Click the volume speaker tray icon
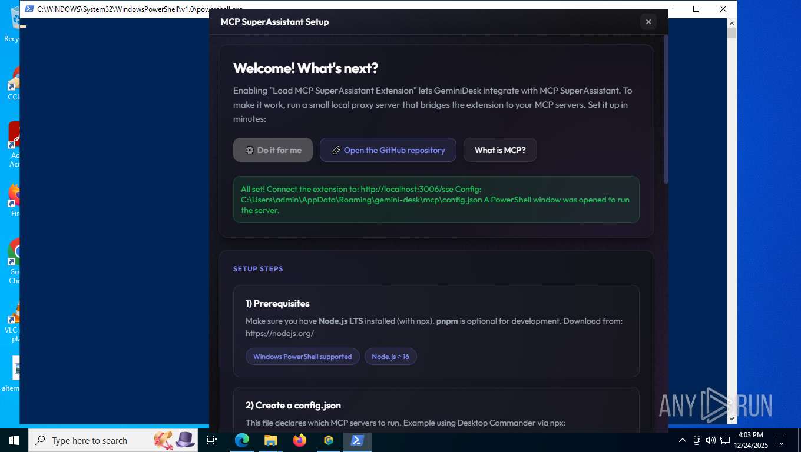 click(710, 440)
